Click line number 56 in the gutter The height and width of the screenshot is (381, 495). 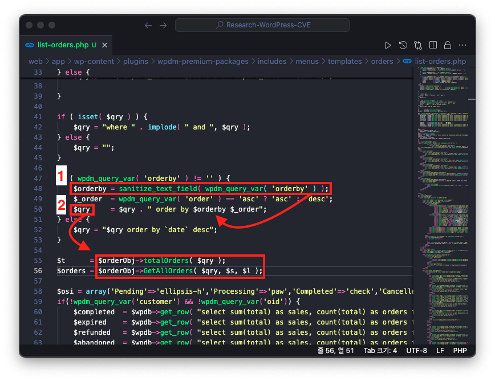(38, 271)
